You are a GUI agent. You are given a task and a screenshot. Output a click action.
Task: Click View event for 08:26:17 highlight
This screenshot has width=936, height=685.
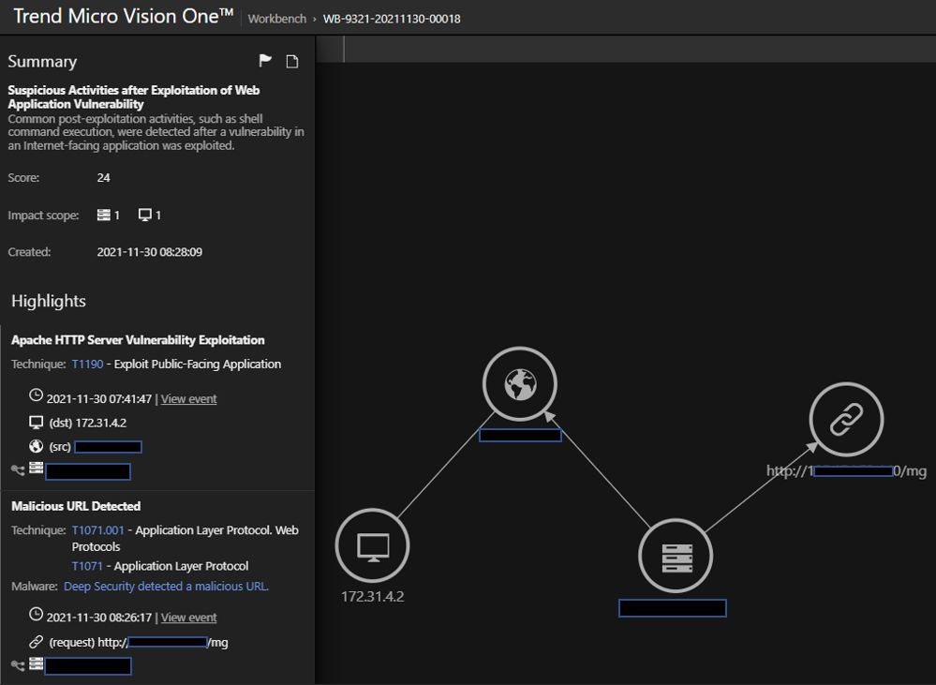click(188, 618)
